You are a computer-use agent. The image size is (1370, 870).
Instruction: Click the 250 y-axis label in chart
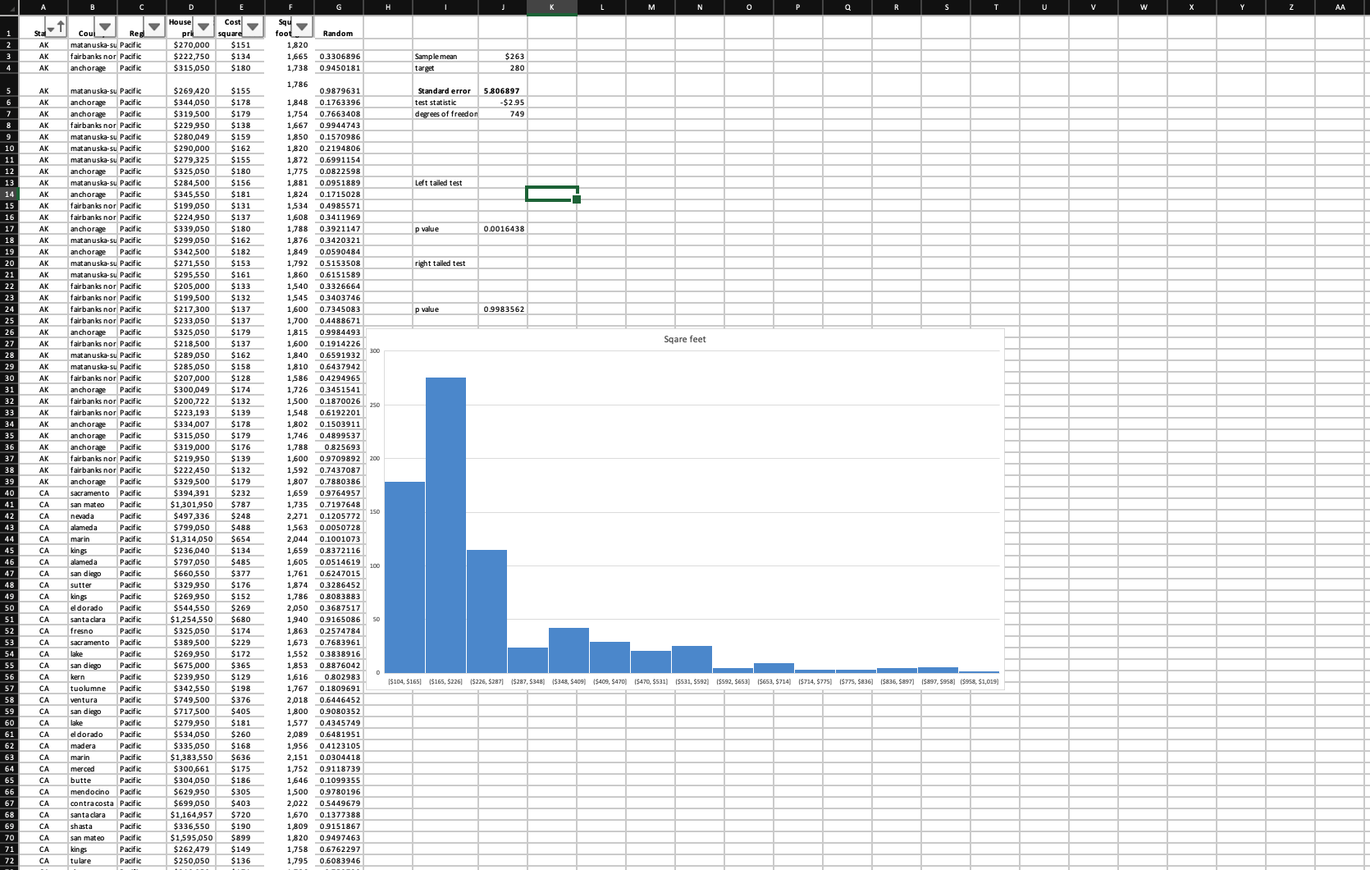click(x=375, y=405)
